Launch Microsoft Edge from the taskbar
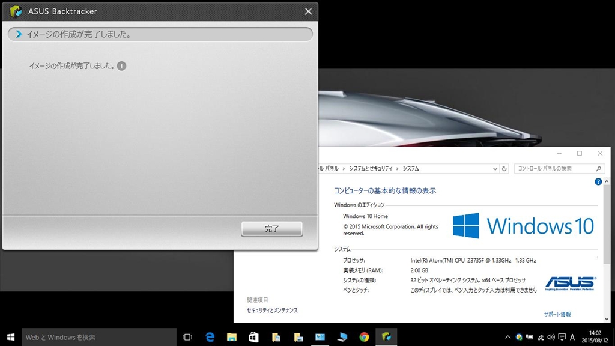 (x=210, y=337)
